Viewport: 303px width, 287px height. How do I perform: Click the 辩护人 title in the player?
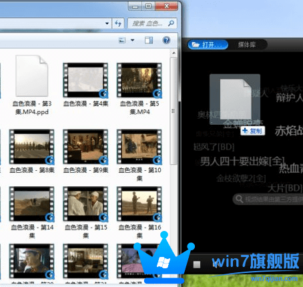point(290,97)
